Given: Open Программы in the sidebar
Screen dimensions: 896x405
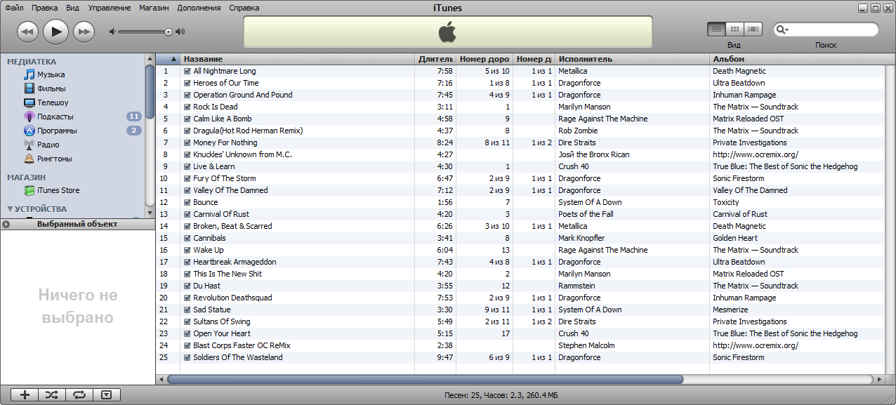Looking at the screenshot, I should (57, 131).
